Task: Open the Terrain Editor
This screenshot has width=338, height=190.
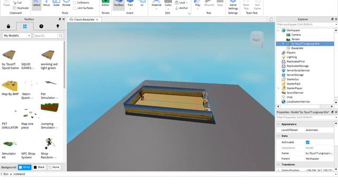Action: pos(106,4)
